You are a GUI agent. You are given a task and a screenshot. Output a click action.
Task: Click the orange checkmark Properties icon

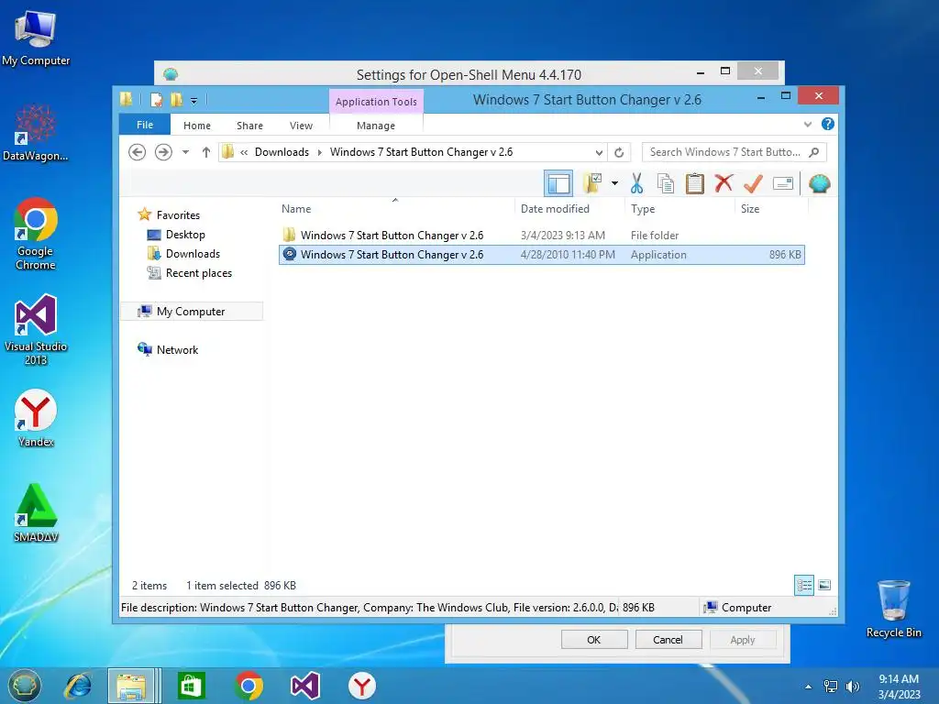[x=753, y=183]
